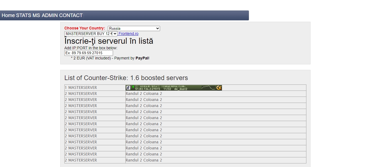The height and width of the screenshot is (167, 368).
Task: Click the GameTracker logo on the server banner
Action: pyautogui.click(x=219, y=87)
